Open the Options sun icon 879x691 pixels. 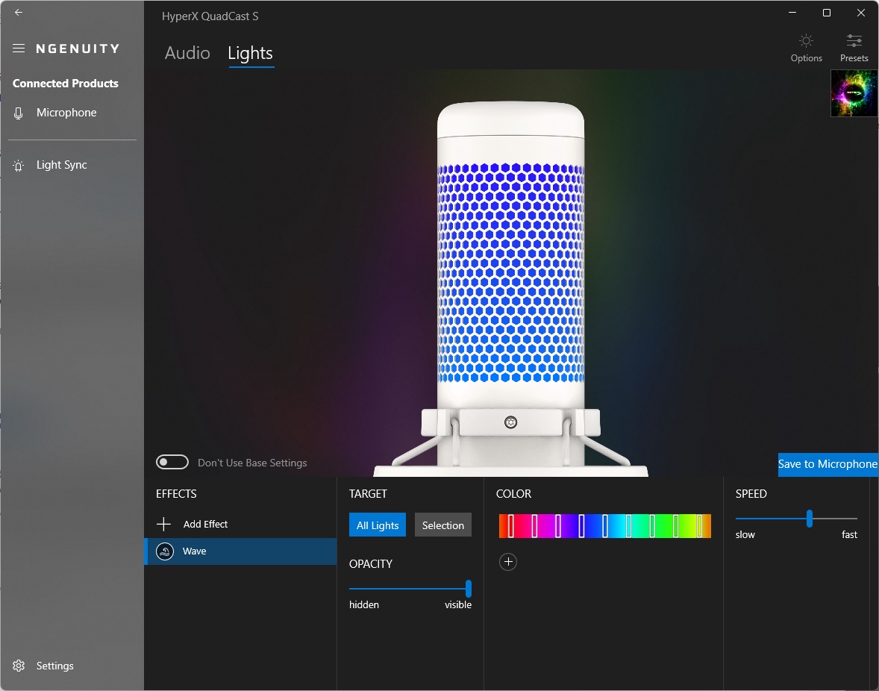806,41
